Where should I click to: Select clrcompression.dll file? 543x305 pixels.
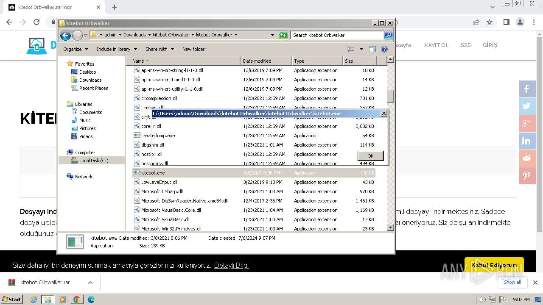159,98
